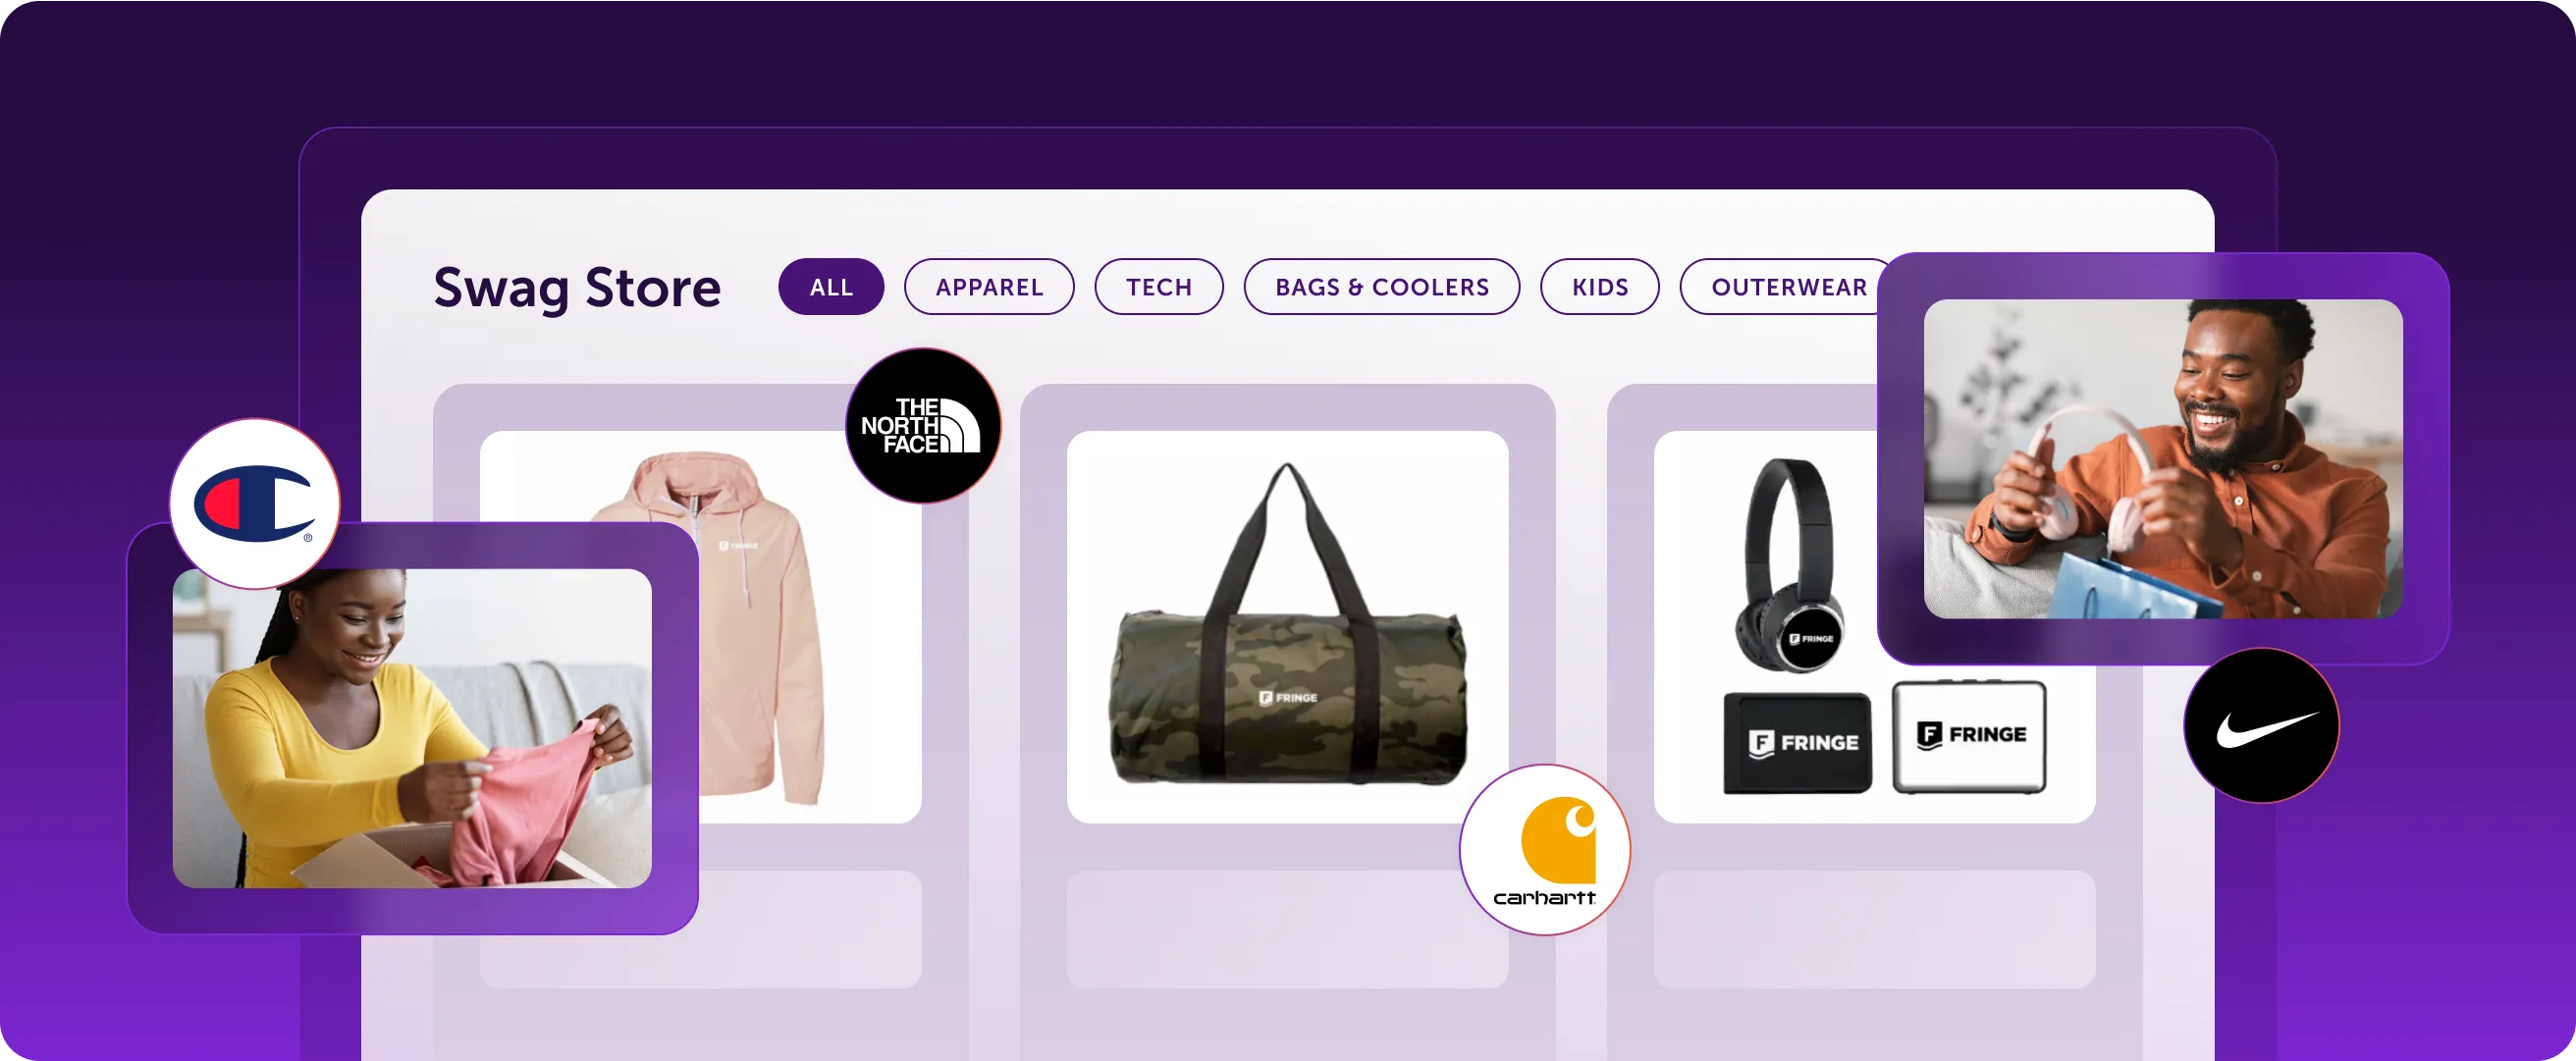The height and width of the screenshot is (1061, 2576).
Task: Click the Champion brand logo badge
Action: (255, 503)
